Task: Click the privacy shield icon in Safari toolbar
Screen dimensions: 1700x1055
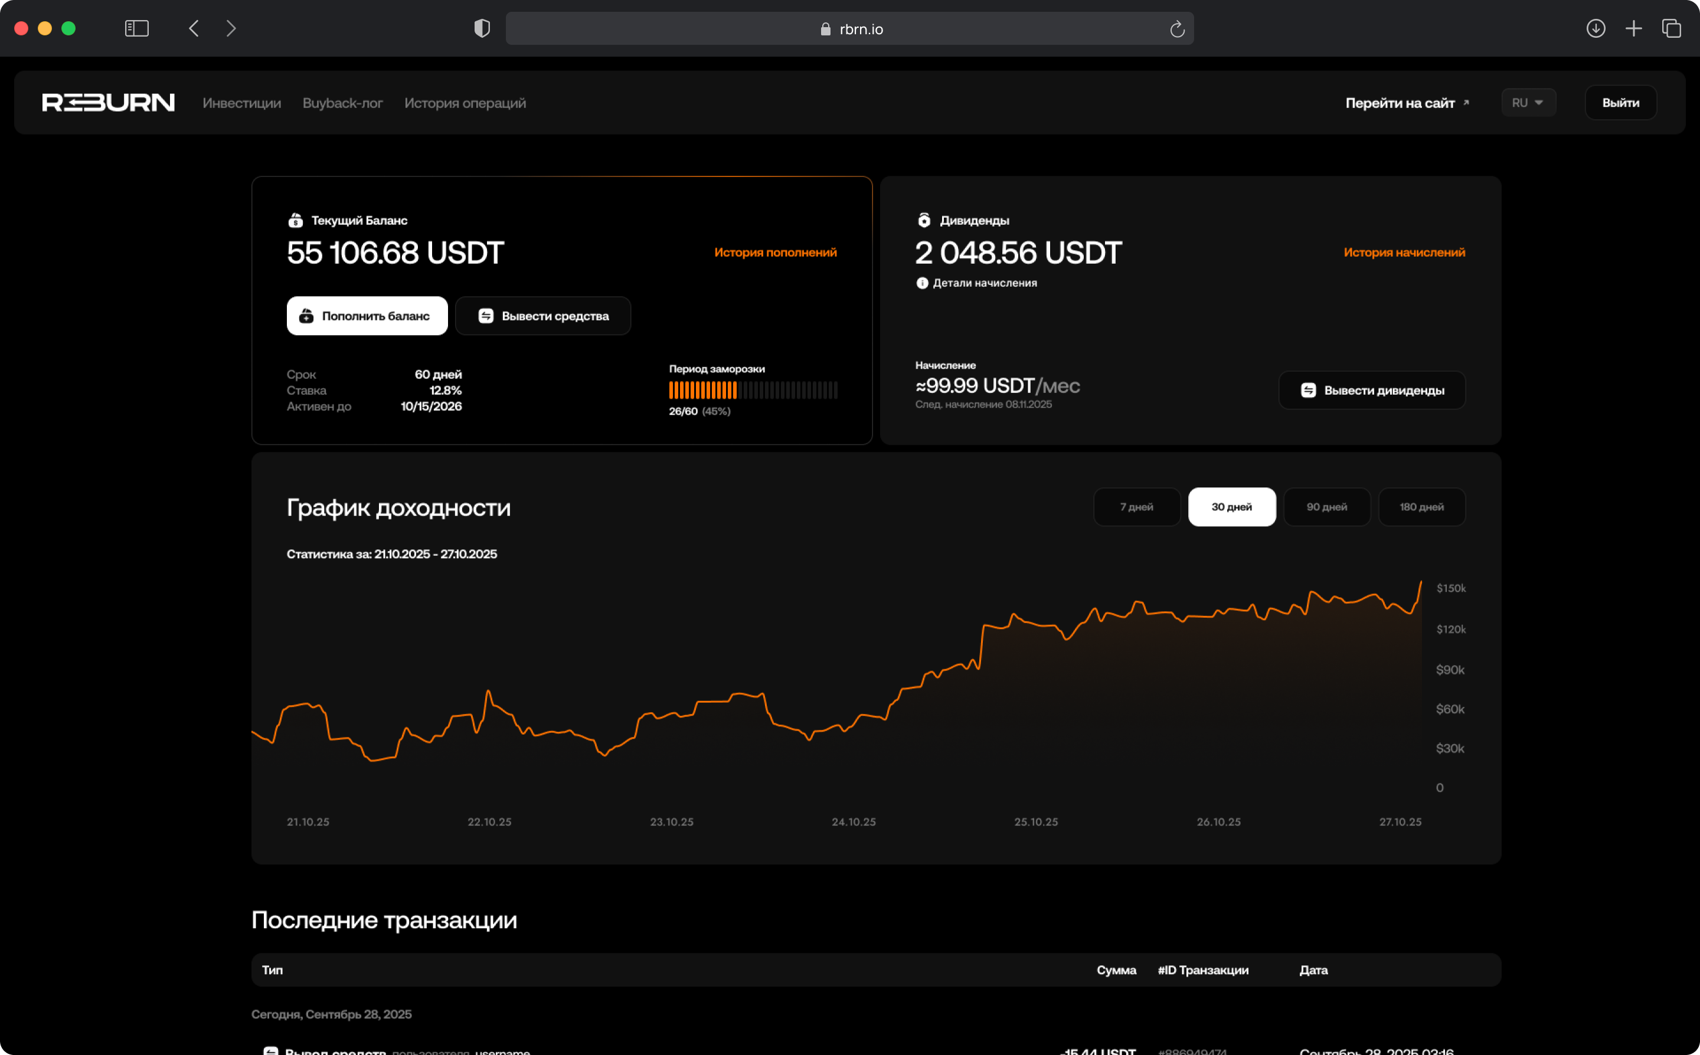Action: [x=482, y=28]
